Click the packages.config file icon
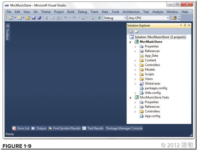The image size is (197, 150). 142,88
